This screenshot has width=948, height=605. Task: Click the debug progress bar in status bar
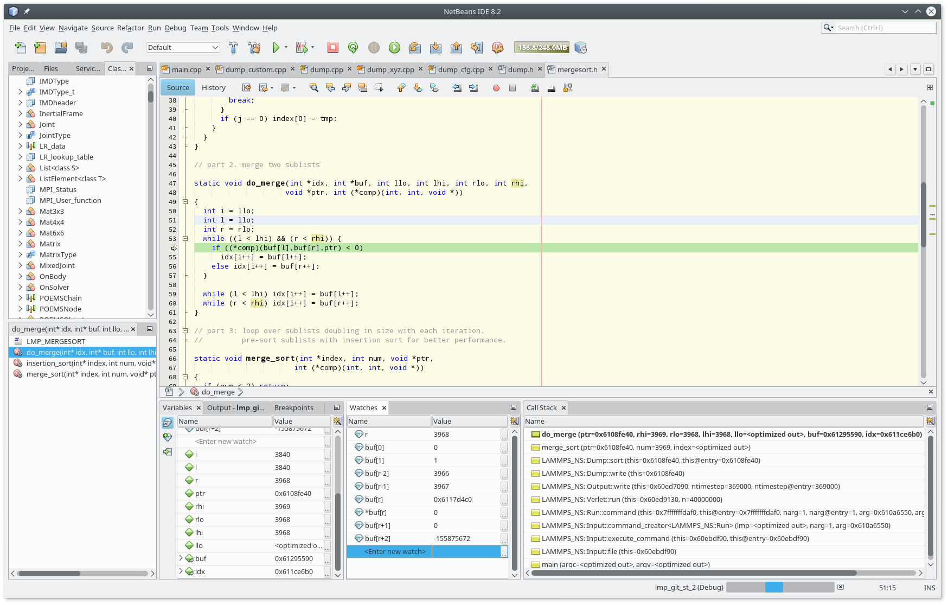coord(780,587)
